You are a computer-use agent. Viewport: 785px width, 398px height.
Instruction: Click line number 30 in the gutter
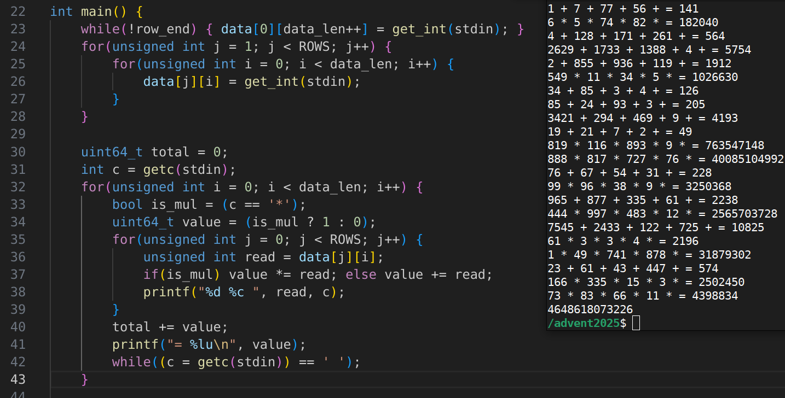18,152
